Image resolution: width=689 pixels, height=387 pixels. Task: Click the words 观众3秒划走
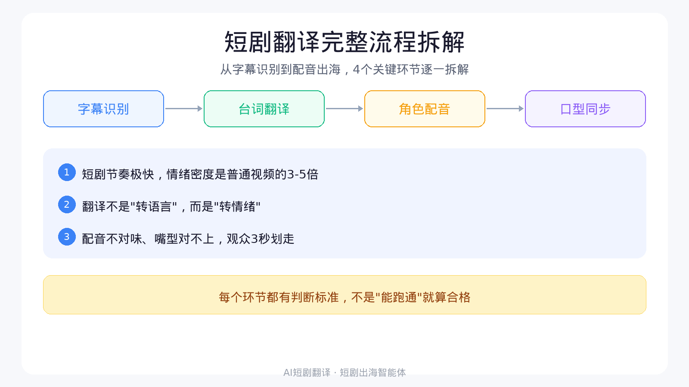click(261, 239)
